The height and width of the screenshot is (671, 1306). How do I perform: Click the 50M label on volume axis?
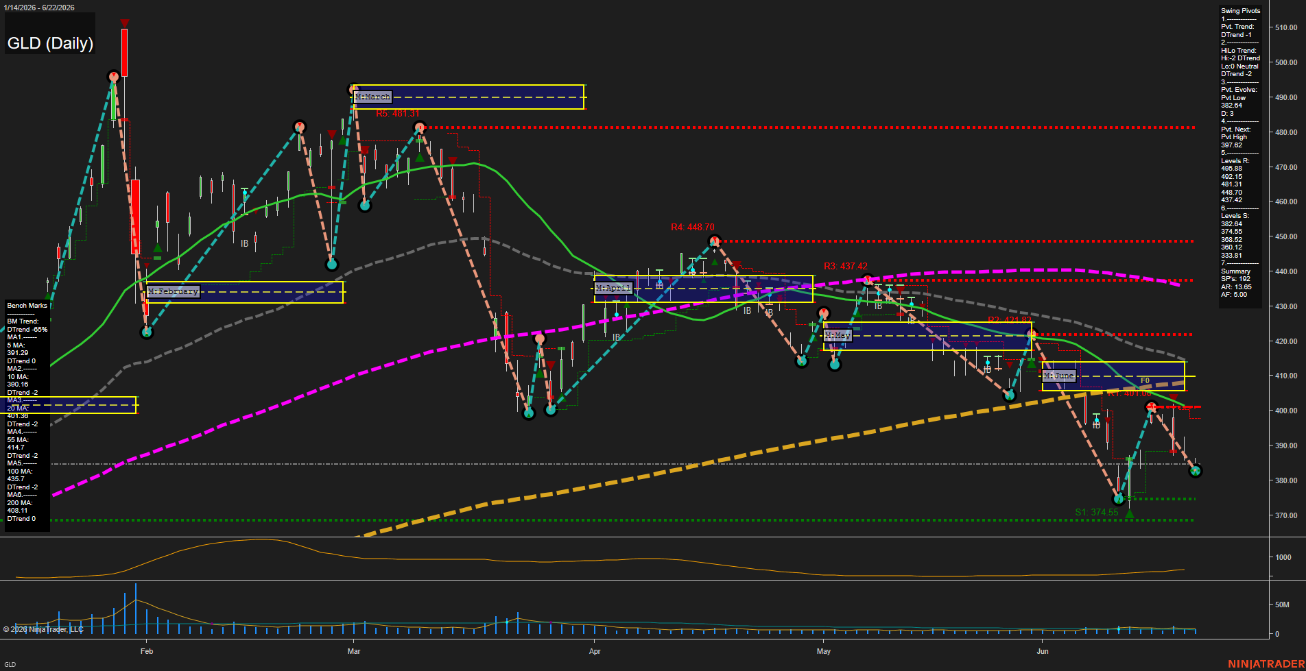coord(1282,605)
